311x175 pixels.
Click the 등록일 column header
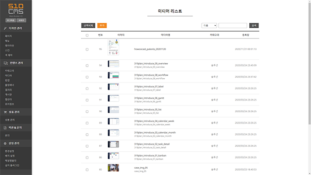coord(245,35)
